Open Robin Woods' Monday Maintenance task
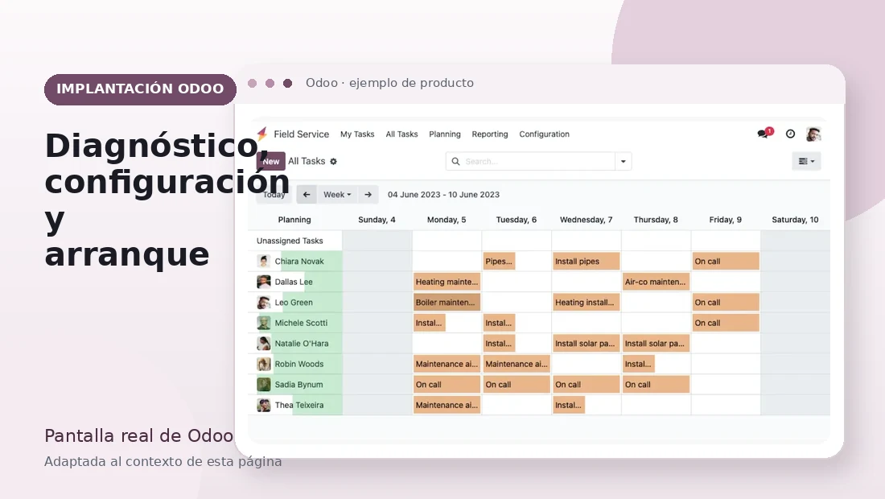 click(447, 364)
